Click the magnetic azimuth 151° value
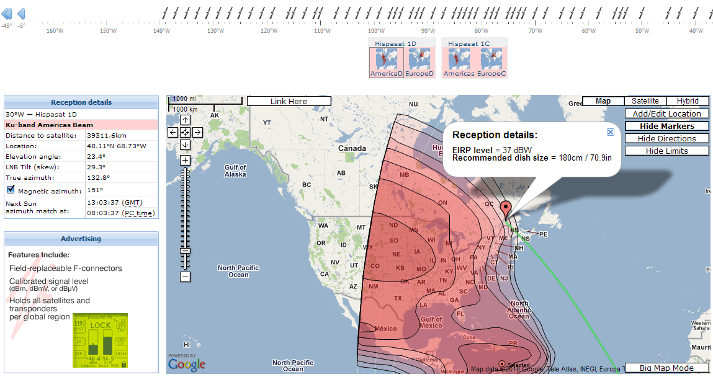 95,190
